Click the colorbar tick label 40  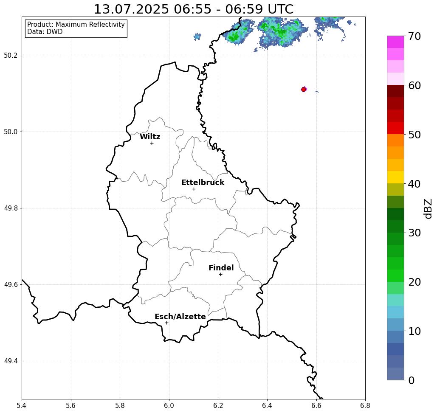click(x=414, y=184)
